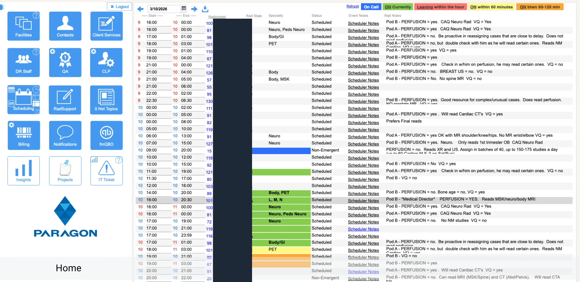This screenshot has height=282, width=580.
Task: Open the Insights charts tile
Action: tap(24, 171)
